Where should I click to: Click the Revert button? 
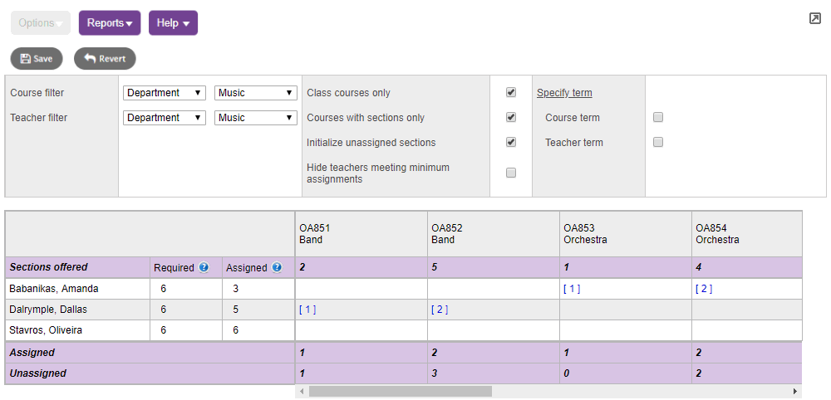click(105, 59)
